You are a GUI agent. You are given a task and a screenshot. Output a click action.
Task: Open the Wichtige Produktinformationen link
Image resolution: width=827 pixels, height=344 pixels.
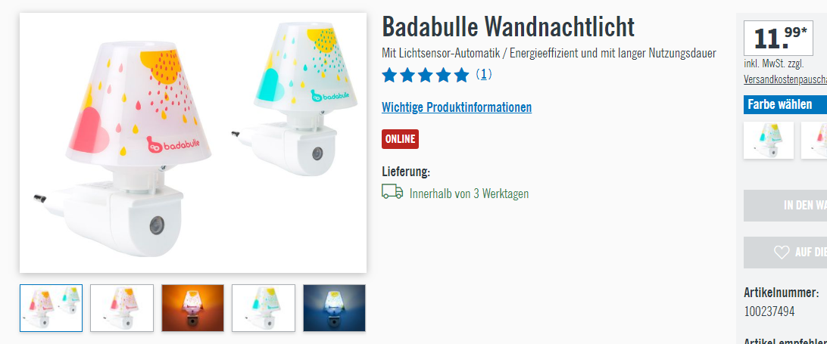click(x=457, y=107)
